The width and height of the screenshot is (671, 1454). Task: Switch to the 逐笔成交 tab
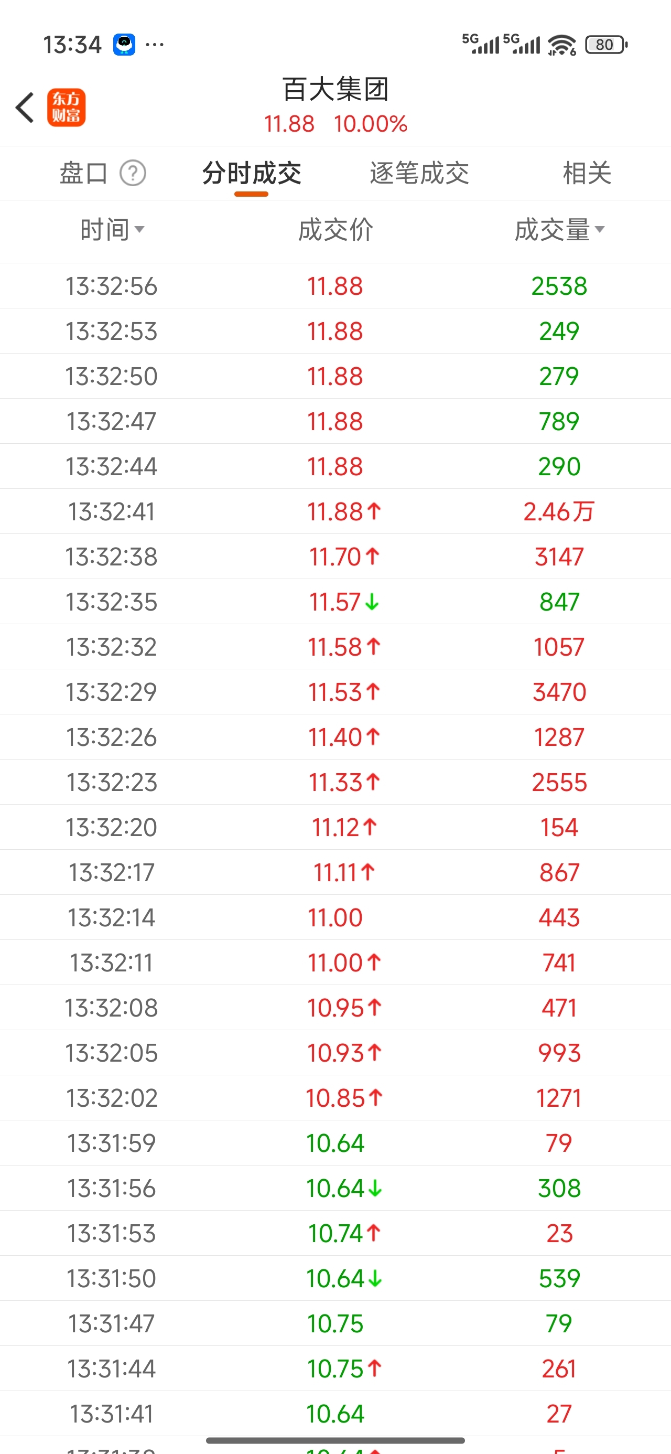click(x=419, y=173)
